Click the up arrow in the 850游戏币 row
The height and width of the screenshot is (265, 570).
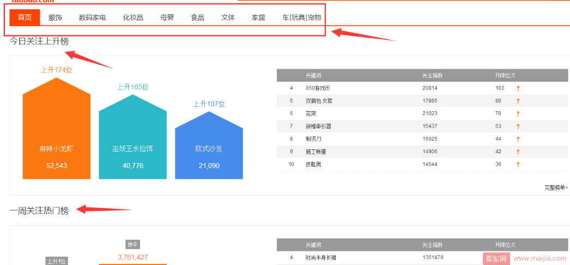[x=518, y=88]
